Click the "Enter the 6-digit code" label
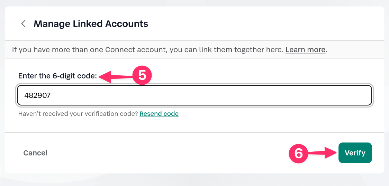Viewport: 389px width, 186px height. [57, 76]
